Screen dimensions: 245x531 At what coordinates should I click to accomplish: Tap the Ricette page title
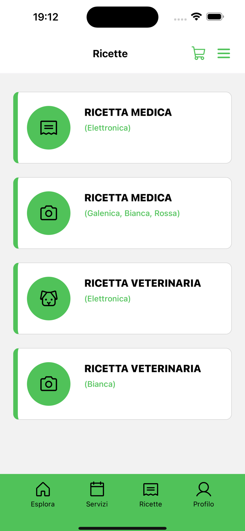point(110,53)
